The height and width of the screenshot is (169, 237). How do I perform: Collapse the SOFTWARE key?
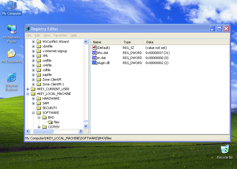(33, 113)
